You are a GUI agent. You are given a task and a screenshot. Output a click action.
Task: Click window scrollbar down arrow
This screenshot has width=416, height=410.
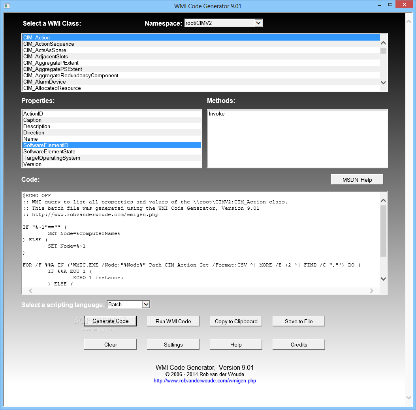pyautogui.click(x=409, y=397)
